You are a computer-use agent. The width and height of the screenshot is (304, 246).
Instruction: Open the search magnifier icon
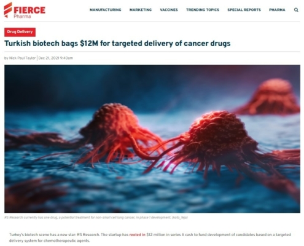click(296, 10)
